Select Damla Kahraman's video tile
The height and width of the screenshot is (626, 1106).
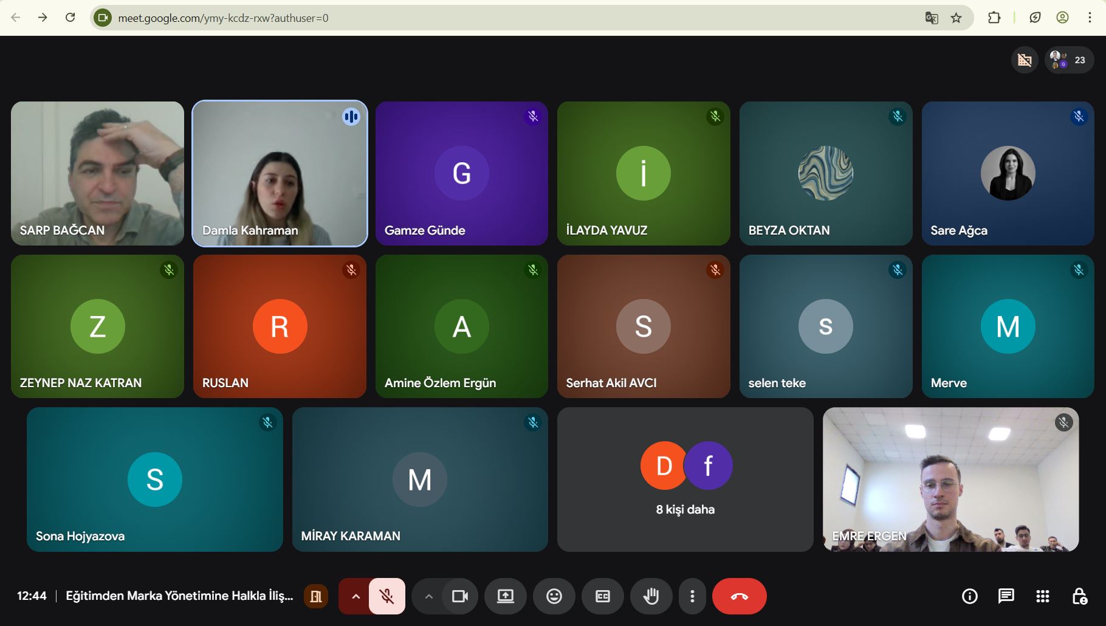(x=280, y=173)
